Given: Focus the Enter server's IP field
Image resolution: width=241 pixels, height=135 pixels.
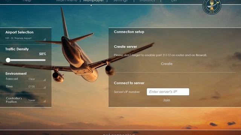Looking at the screenshot, I should (x=168, y=91).
